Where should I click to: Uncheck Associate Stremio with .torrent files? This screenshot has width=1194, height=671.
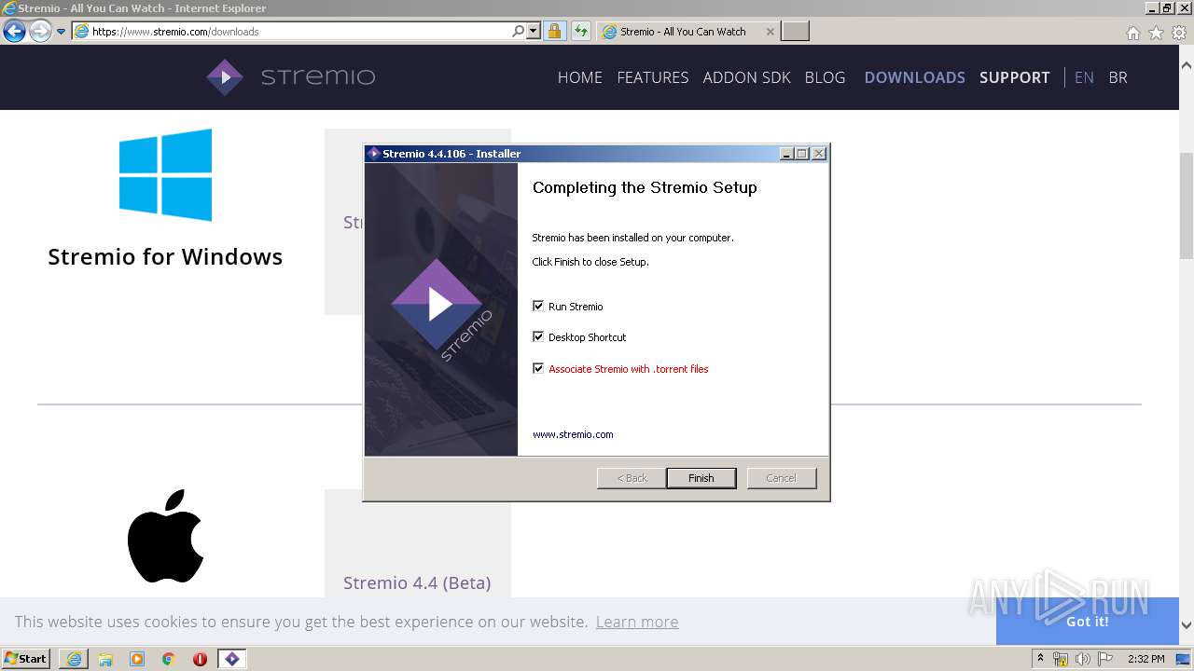point(538,368)
